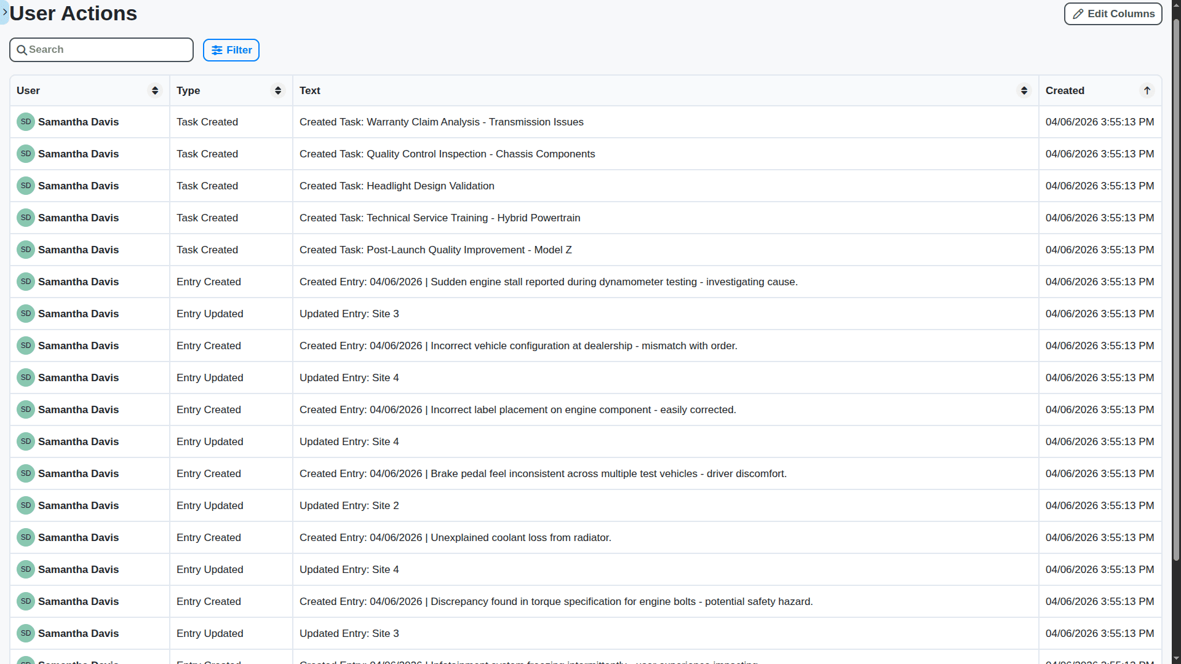Click the sliders icon on the Filter button
This screenshot has width=1181, height=664.
point(218,50)
